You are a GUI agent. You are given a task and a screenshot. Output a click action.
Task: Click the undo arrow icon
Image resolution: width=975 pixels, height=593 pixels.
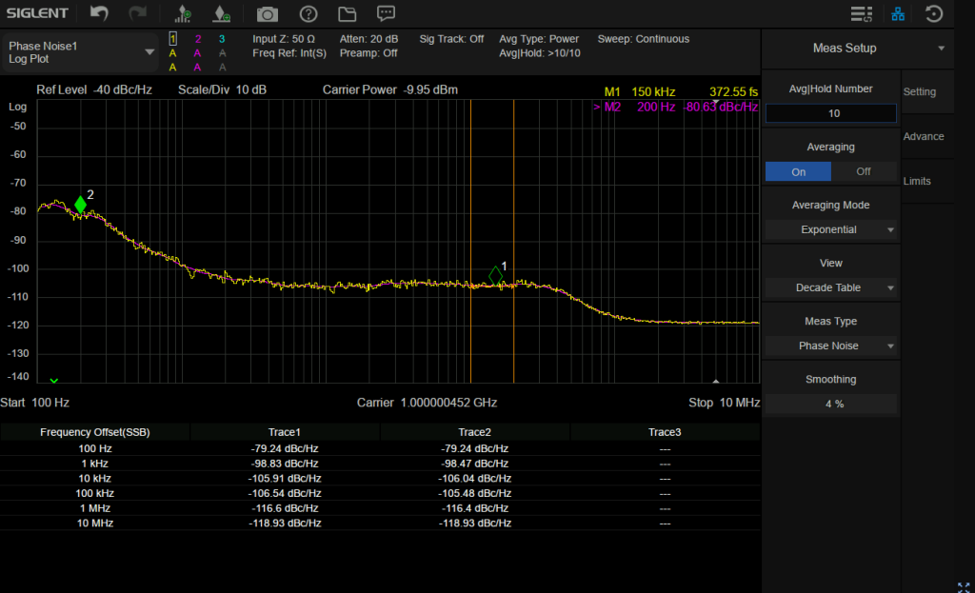click(x=99, y=13)
